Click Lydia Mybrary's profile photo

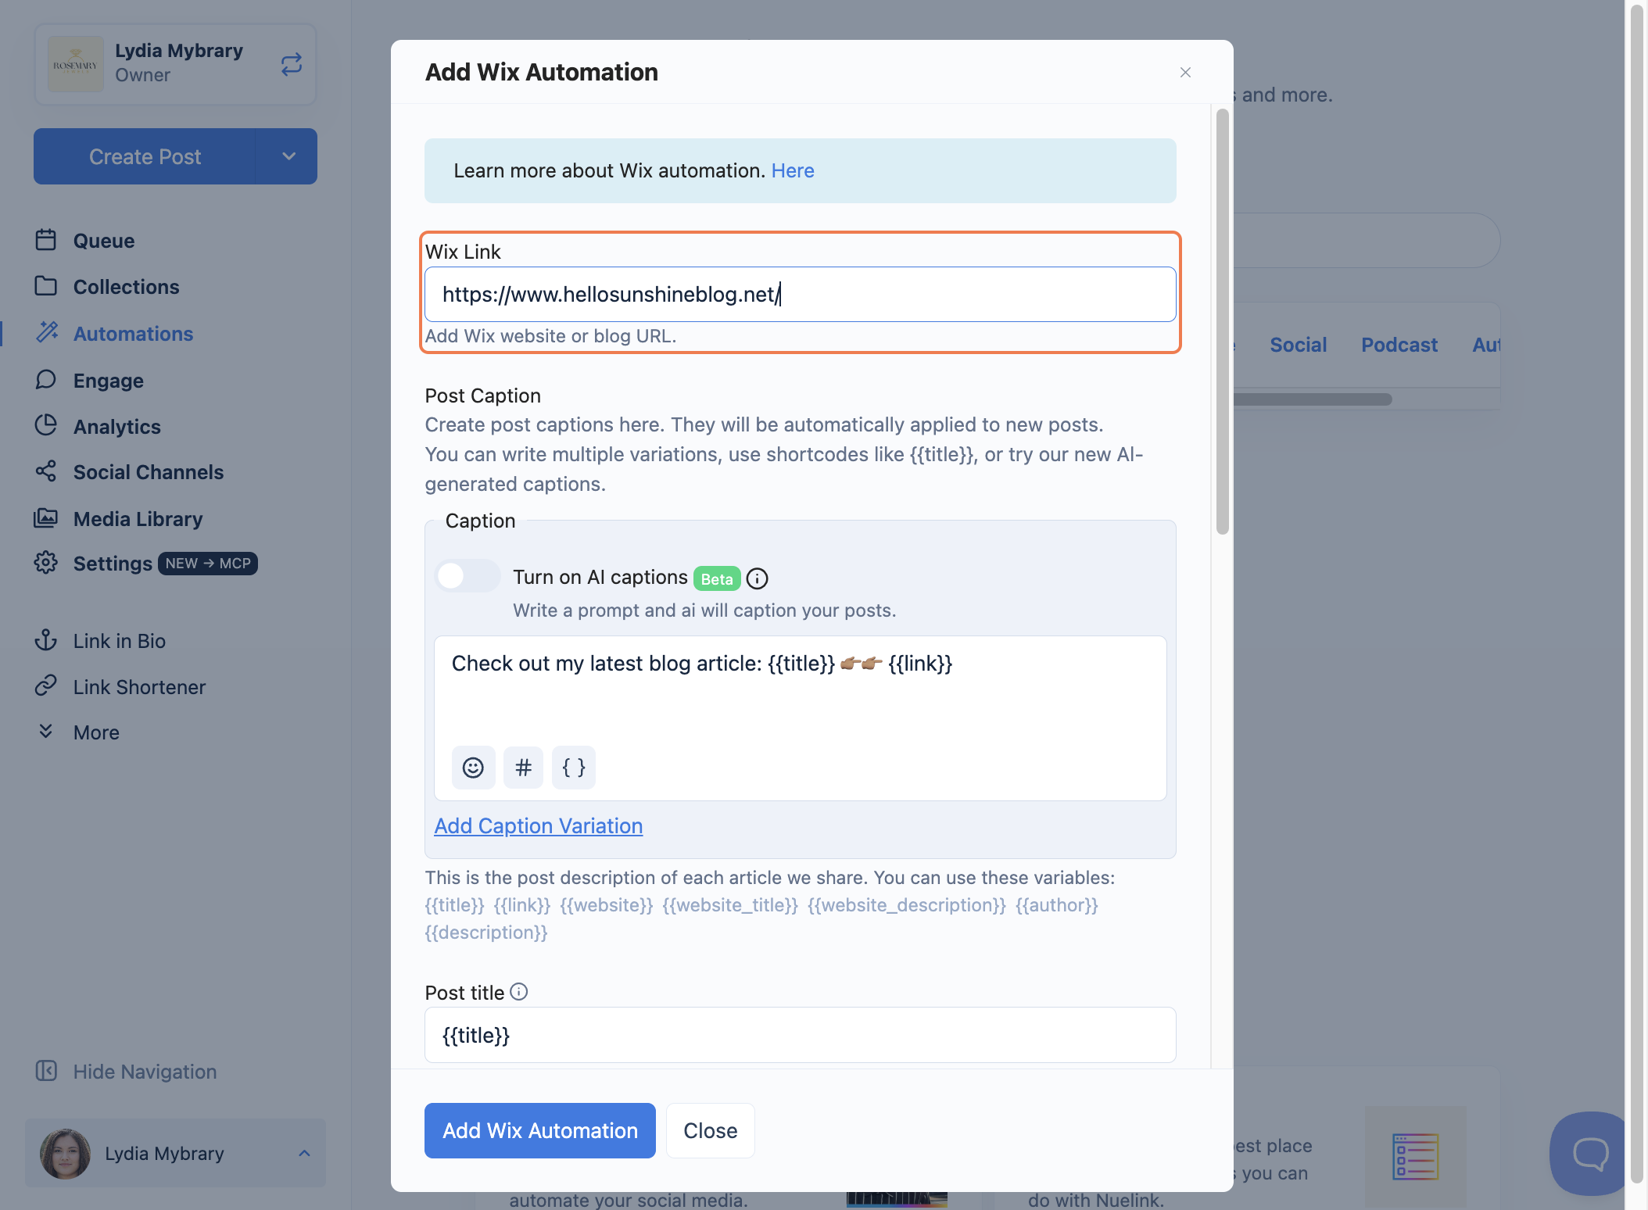(66, 1154)
